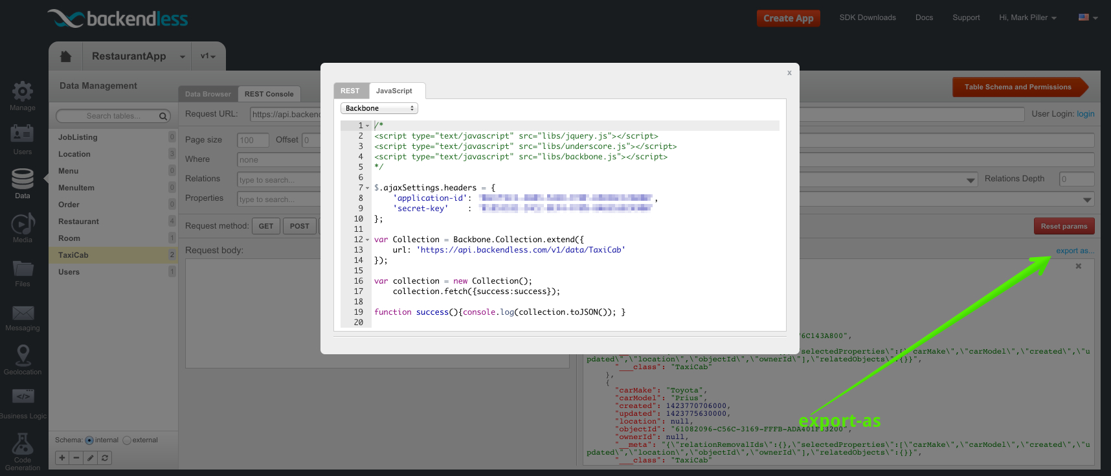Click the Create App button
This screenshot has width=1111, height=476.
pyautogui.click(x=789, y=18)
